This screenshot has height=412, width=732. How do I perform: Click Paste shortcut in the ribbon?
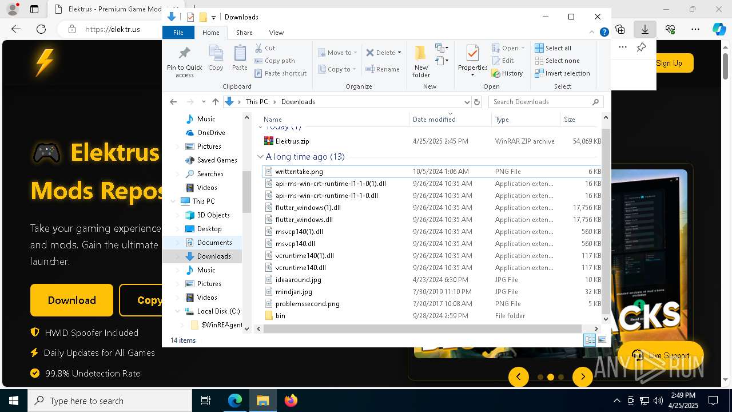click(x=280, y=73)
